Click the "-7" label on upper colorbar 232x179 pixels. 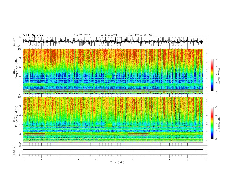pyautogui.click(x=216, y=91)
